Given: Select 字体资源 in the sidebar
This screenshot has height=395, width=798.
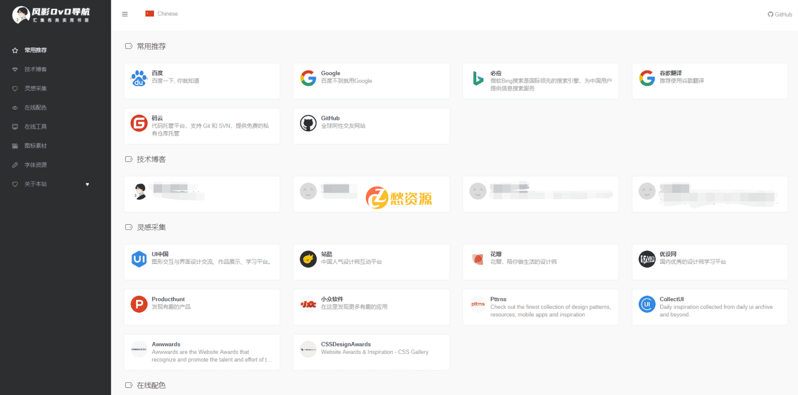Looking at the screenshot, I should click(36, 165).
